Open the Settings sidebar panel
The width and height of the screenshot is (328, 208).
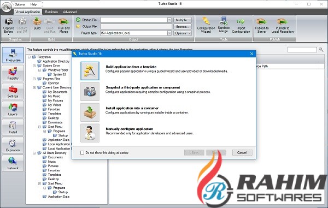(13, 91)
